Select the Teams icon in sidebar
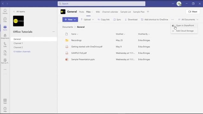 (5, 27)
